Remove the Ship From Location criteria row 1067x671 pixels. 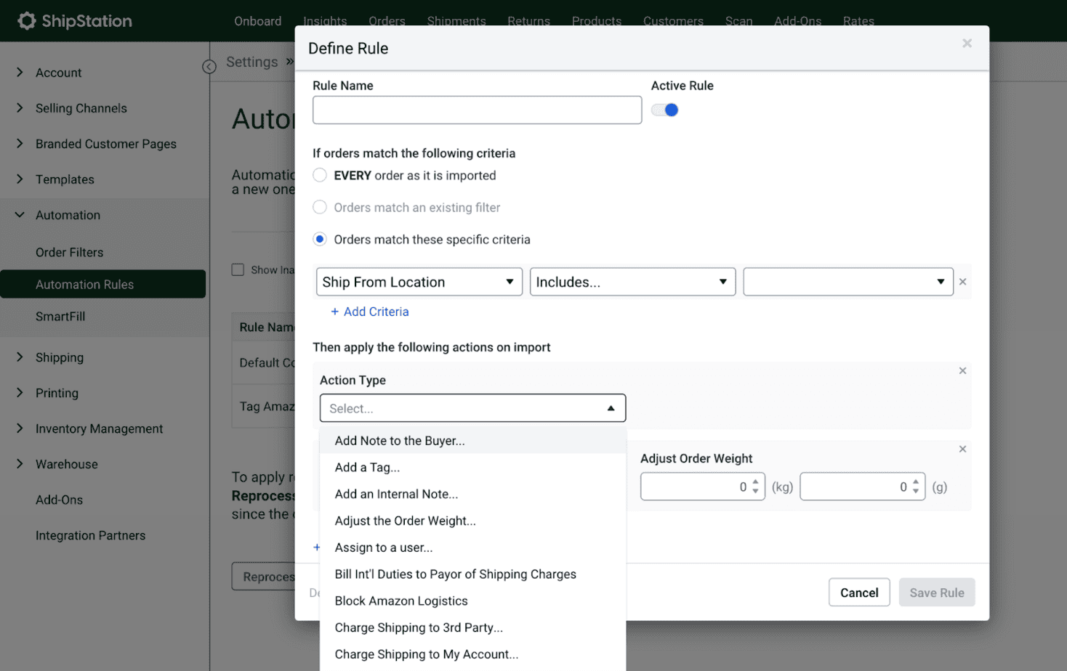tap(962, 282)
